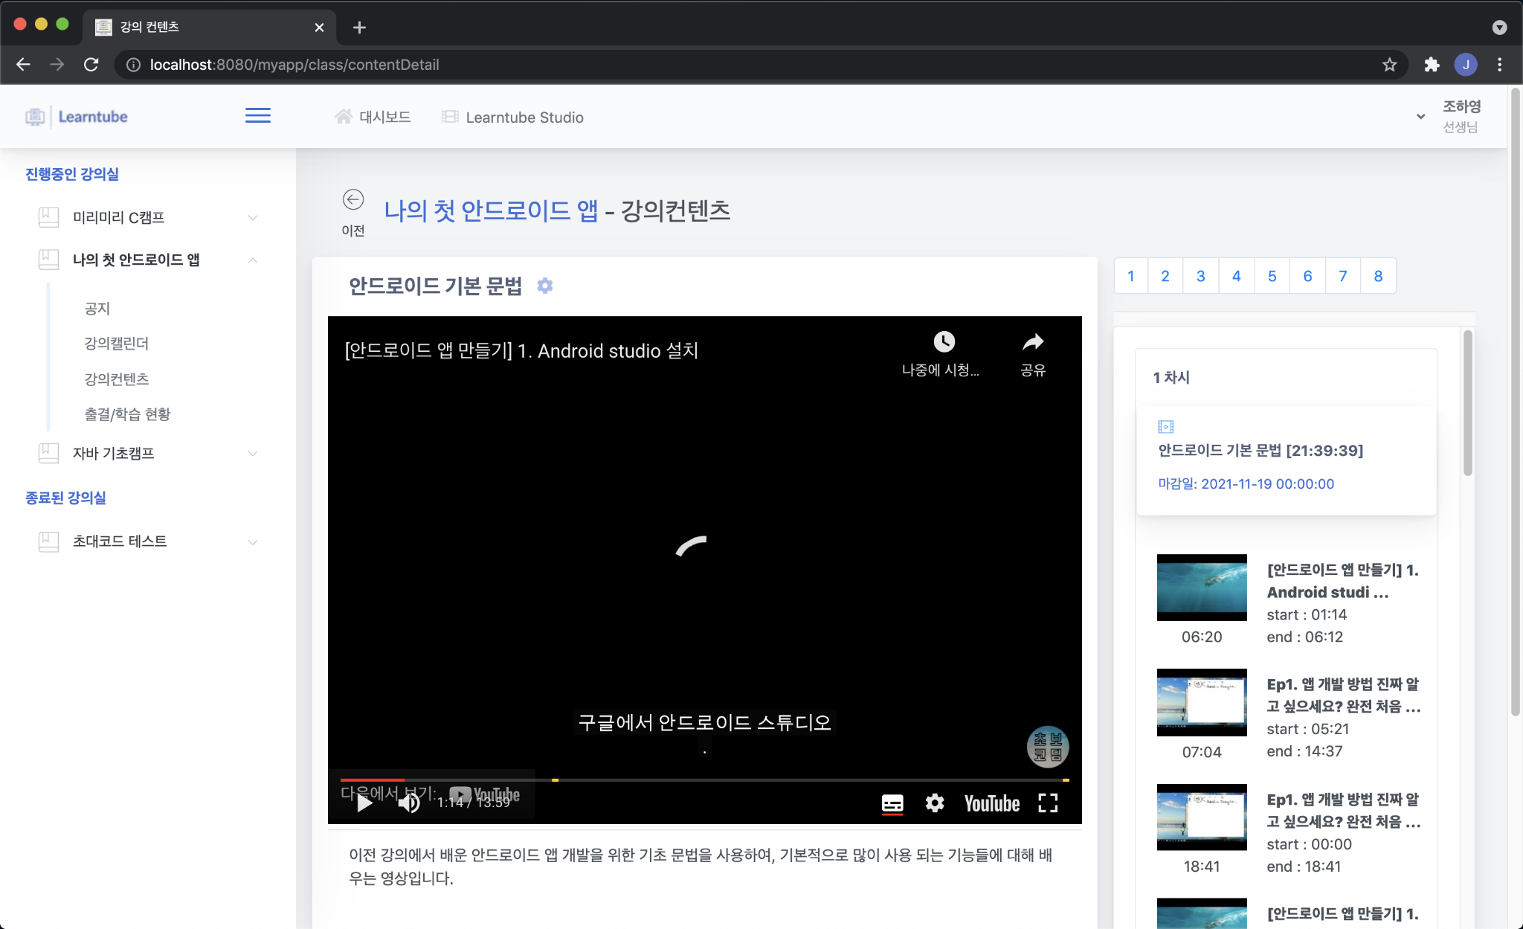Play the video with play button
Screen dimensions: 1523x929
364,803
